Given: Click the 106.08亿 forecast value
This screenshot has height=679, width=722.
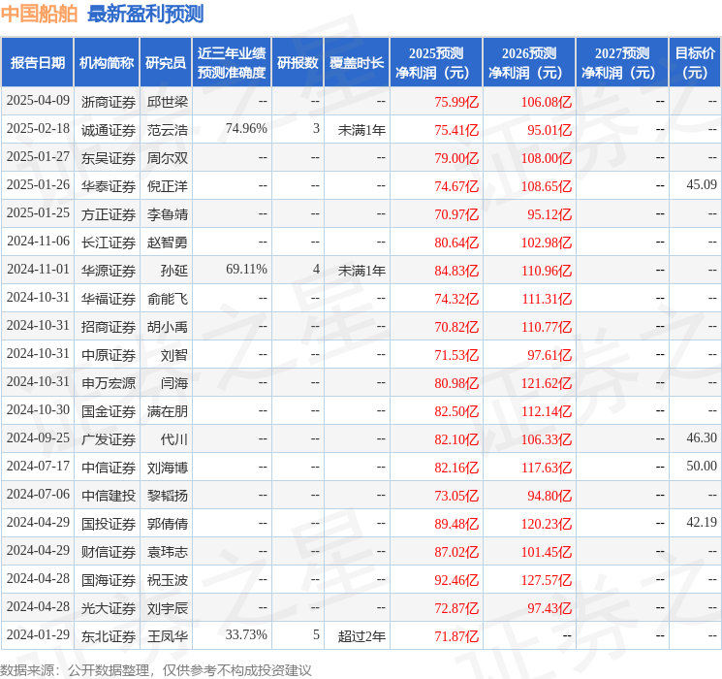Looking at the screenshot, I should tap(547, 102).
